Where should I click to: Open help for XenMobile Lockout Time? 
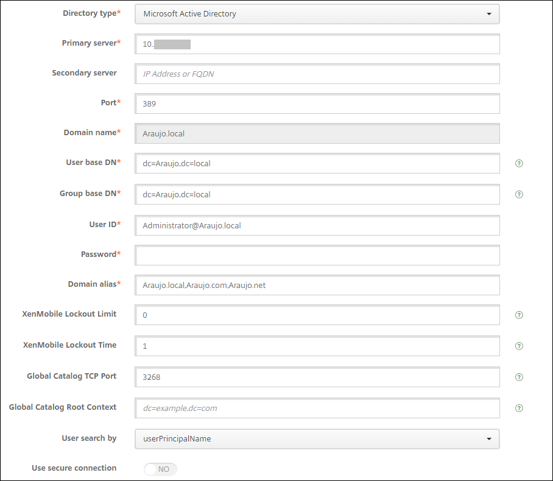[519, 346]
